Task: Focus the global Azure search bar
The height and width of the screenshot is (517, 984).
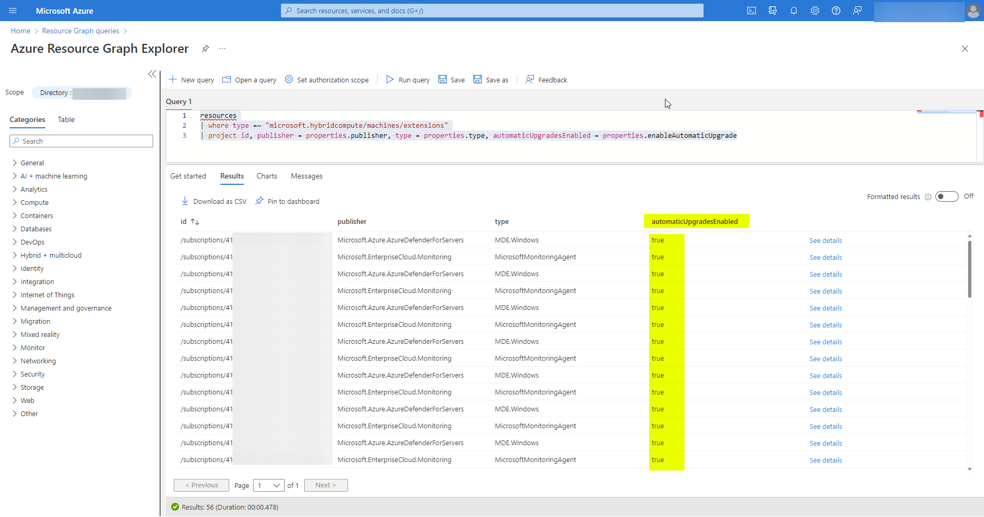Action: coord(492,11)
